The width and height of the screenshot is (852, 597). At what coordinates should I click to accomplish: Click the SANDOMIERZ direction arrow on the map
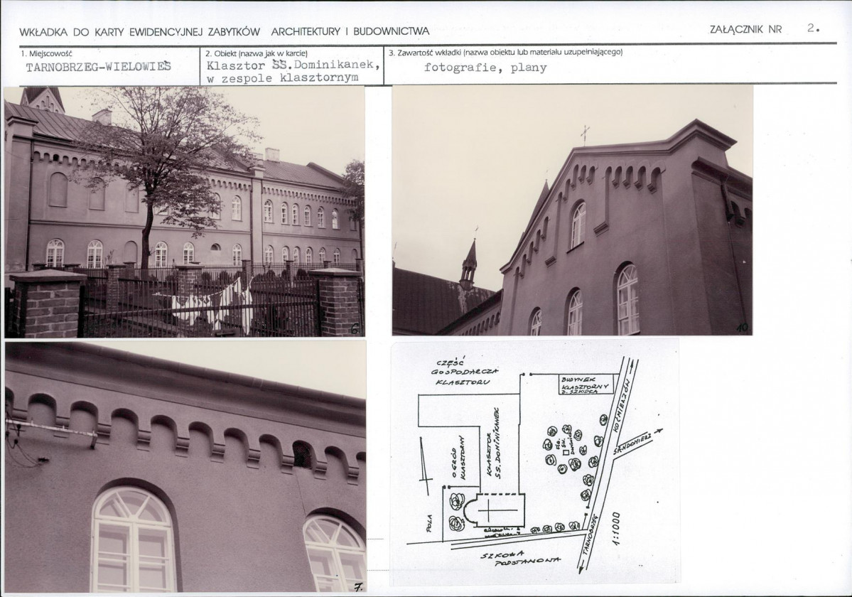click(x=637, y=442)
